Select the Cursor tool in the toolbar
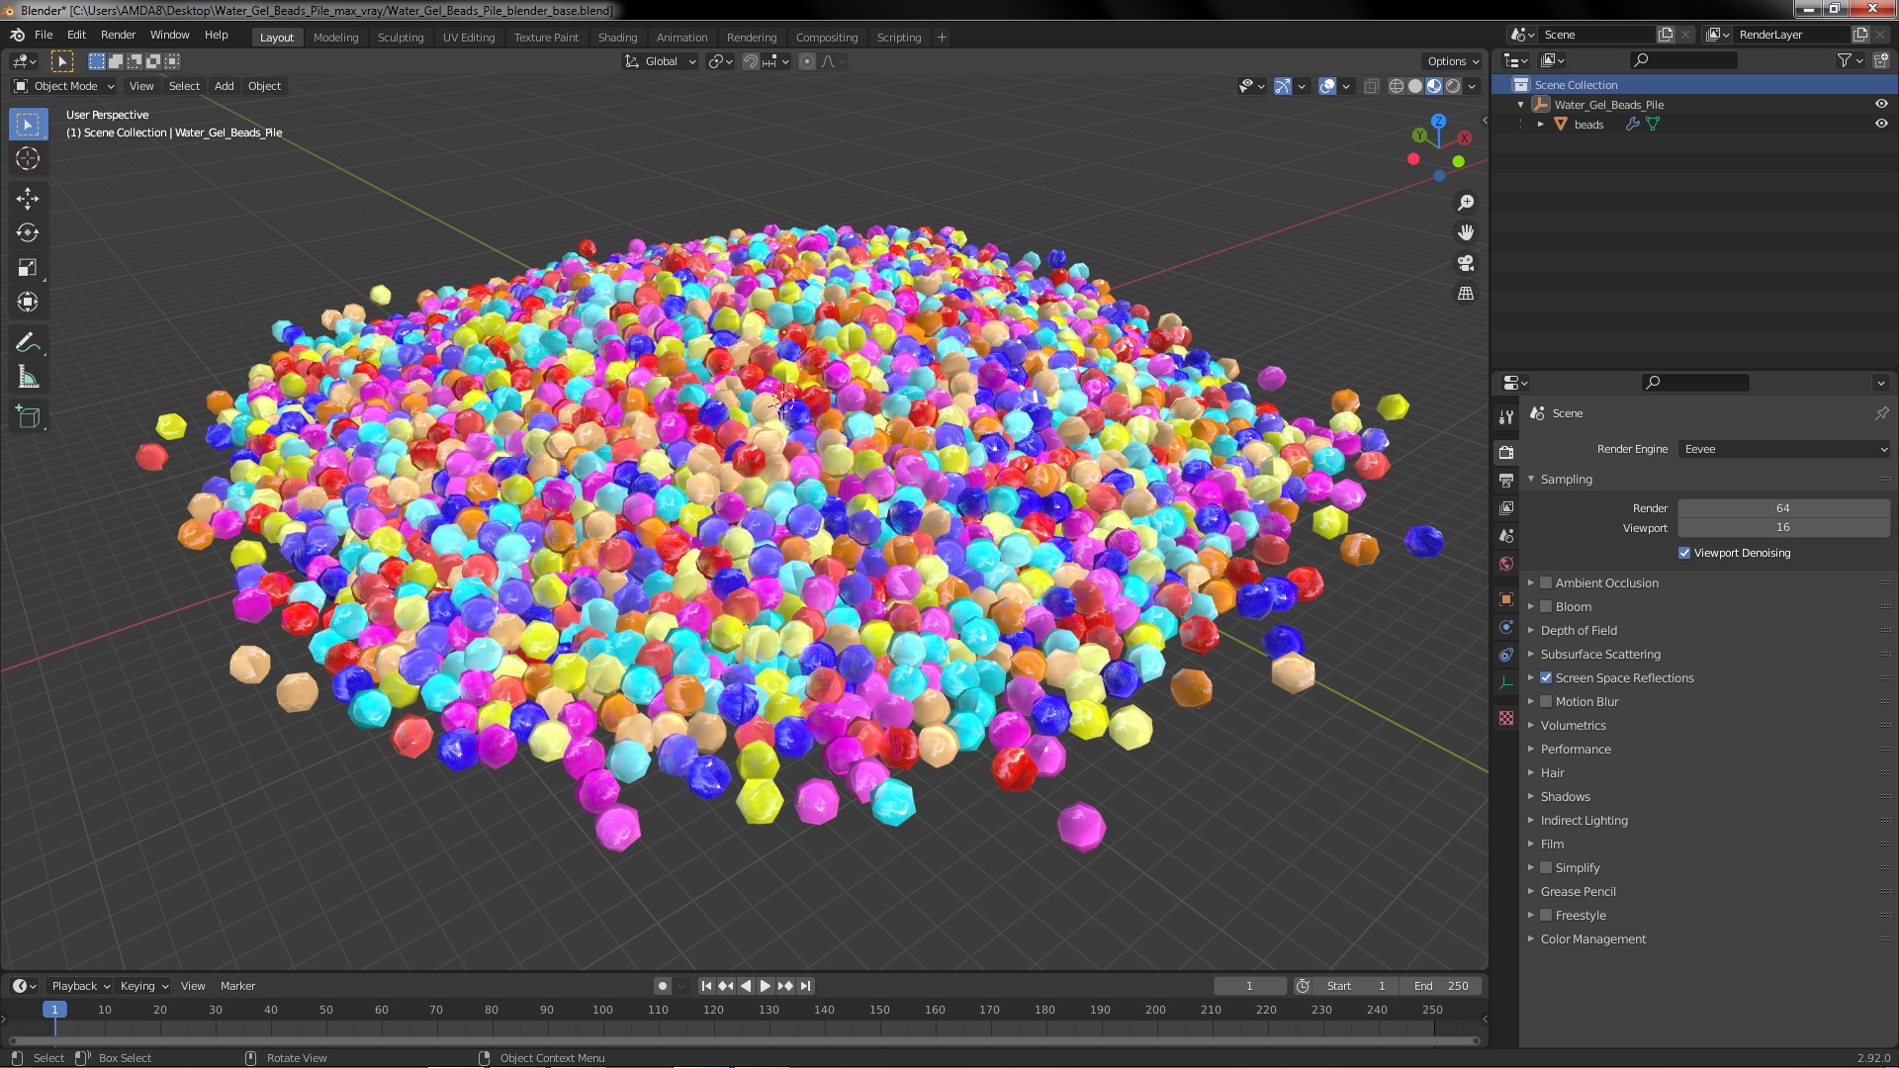 (x=28, y=158)
